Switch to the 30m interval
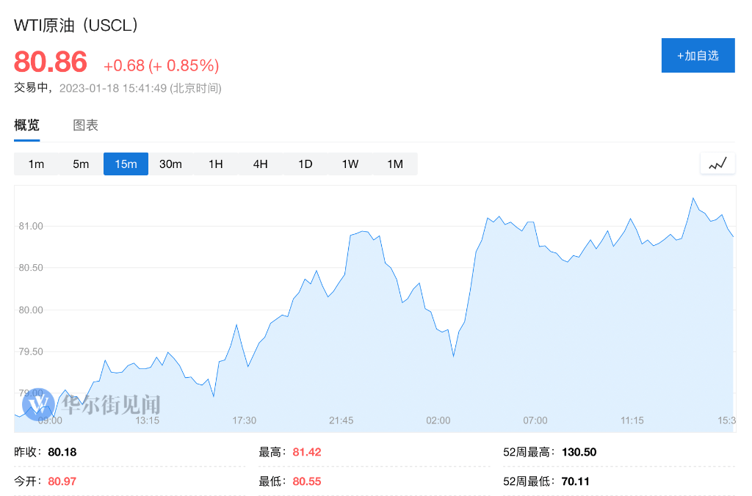Screen dimensions: 752x496 [x=170, y=164]
